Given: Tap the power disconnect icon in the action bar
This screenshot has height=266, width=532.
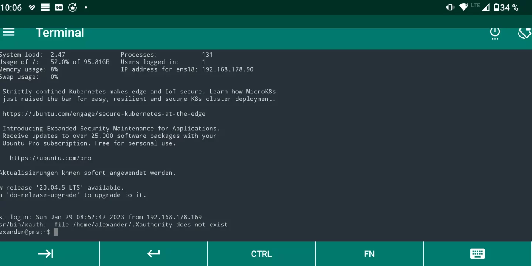Looking at the screenshot, I should [495, 33].
